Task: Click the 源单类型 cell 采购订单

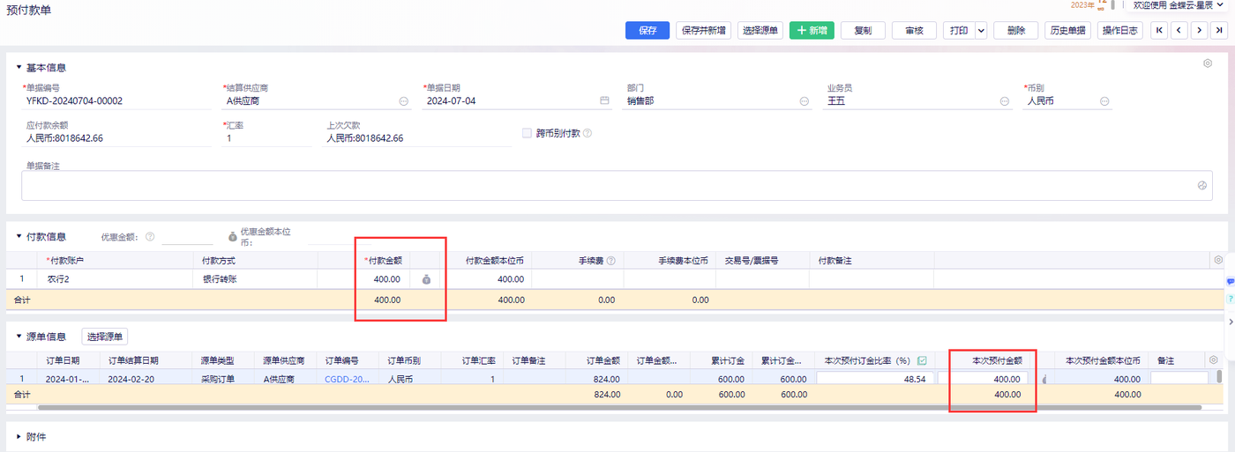Action: point(224,379)
